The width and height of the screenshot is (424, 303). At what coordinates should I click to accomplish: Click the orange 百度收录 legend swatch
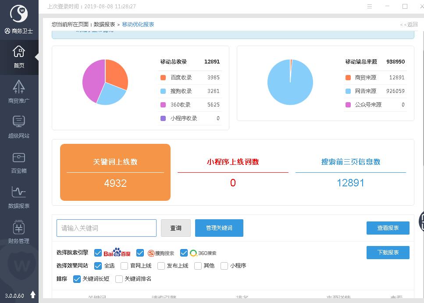[163, 78]
